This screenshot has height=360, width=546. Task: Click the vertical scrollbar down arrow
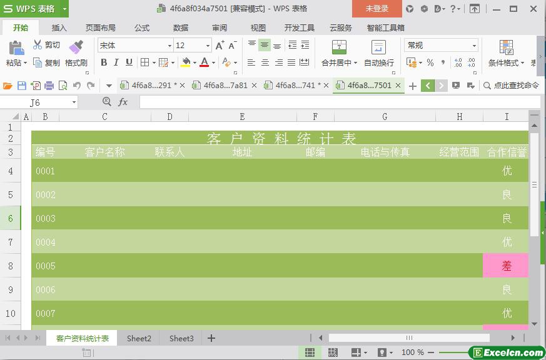(x=535, y=324)
